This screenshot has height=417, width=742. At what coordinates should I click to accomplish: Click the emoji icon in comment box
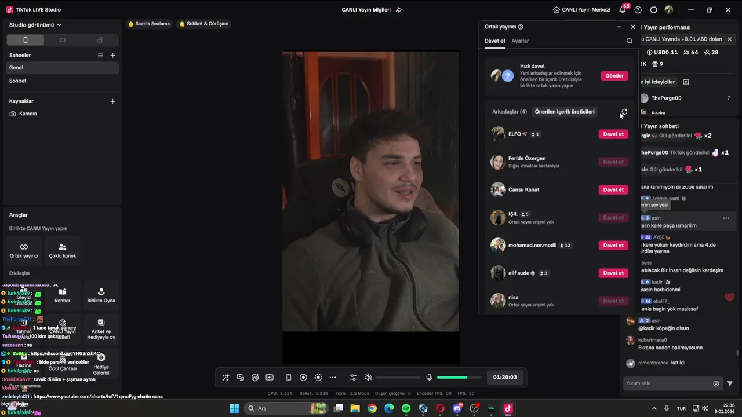point(716,383)
